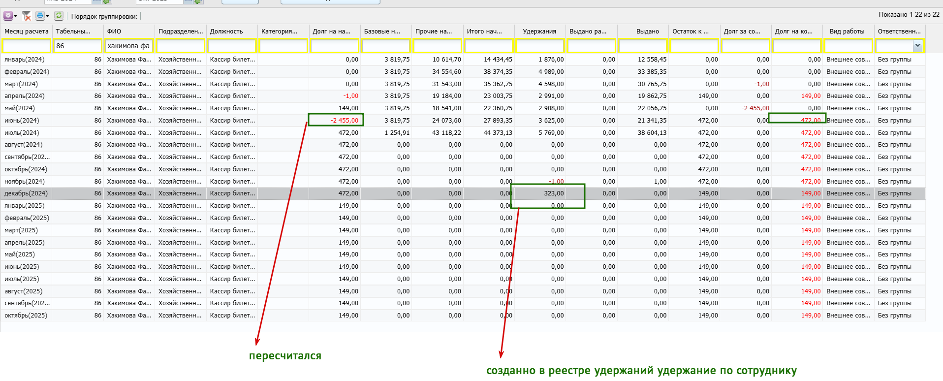Image resolution: width=943 pixels, height=381 pixels.
Task: Click the 19 184,00 other accruals cell
Action: [438, 96]
